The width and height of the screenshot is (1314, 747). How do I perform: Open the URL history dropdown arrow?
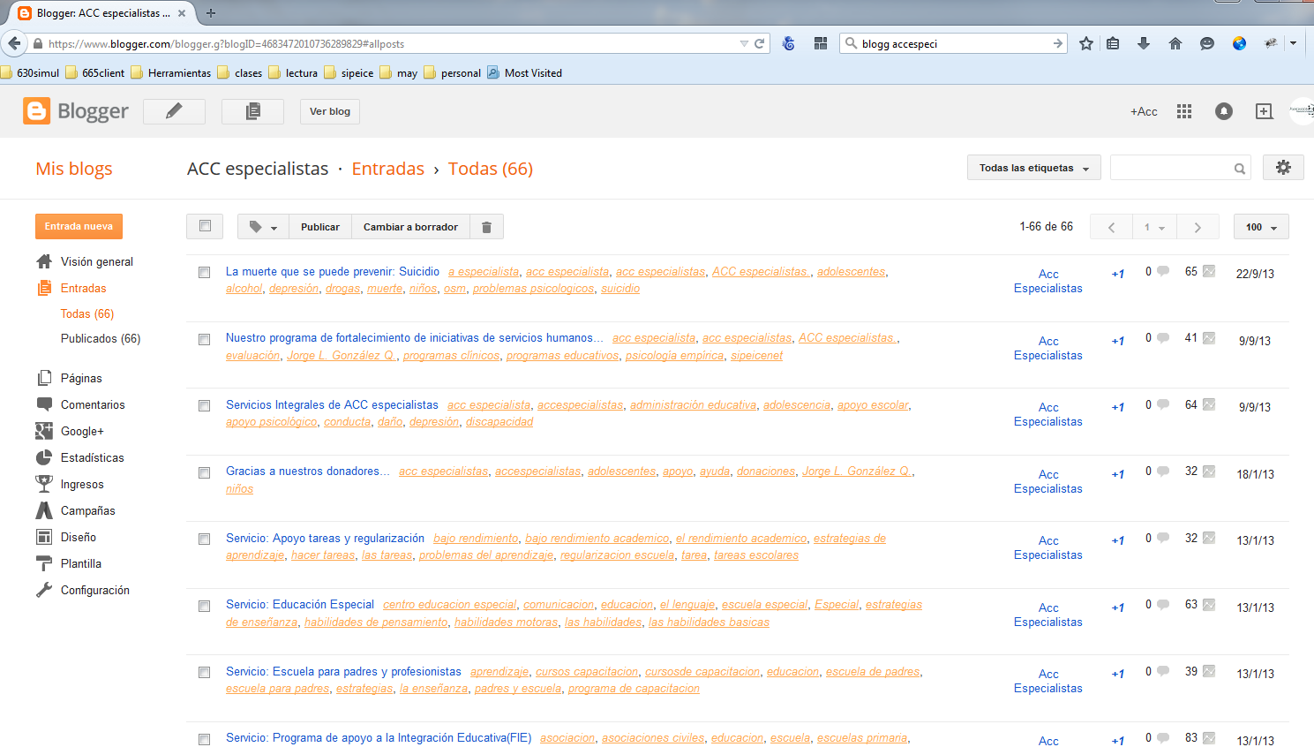pos(744,43)
